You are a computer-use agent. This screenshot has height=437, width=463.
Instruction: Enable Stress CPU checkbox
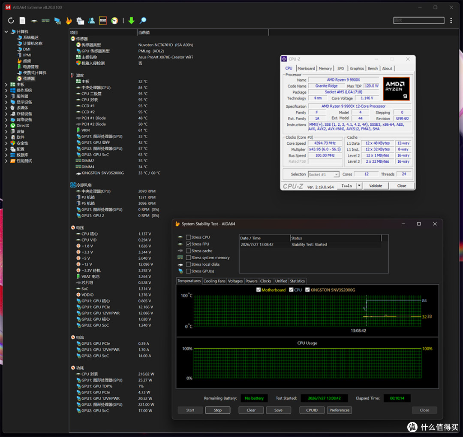[188, 237]
